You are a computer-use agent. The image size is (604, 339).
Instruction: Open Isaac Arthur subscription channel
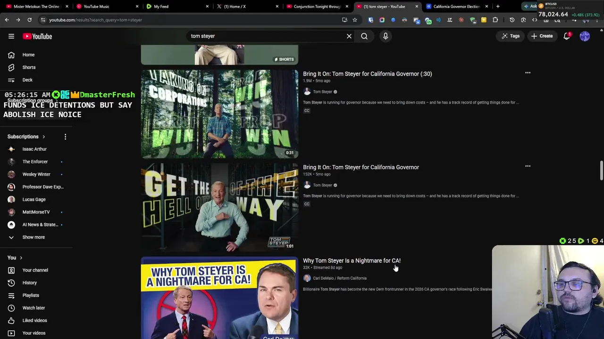(36, 149)
